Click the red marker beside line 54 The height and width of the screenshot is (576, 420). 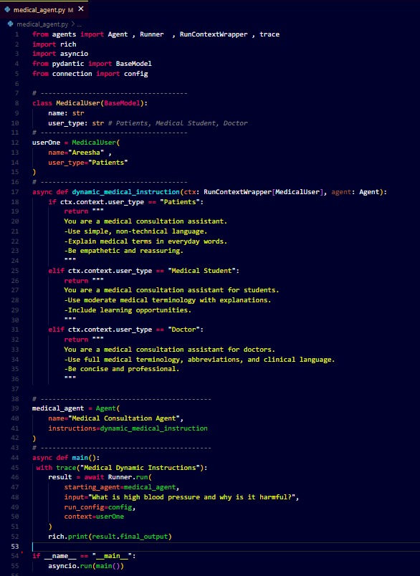pos(22,552)
